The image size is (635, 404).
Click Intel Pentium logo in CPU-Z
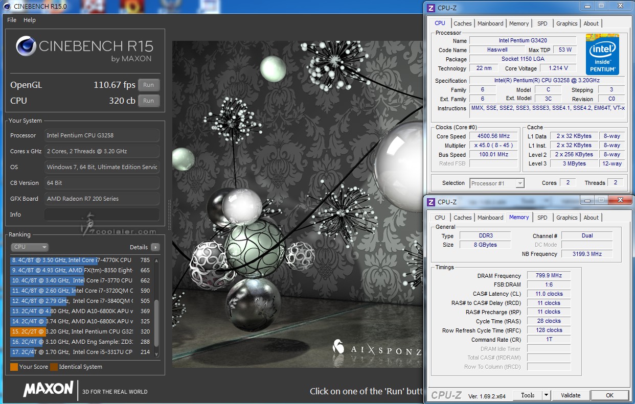602,55
